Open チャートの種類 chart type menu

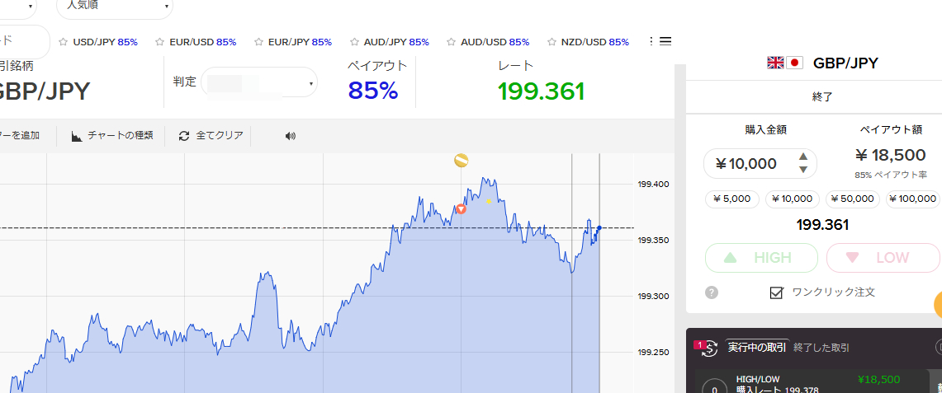pos(112,136)
